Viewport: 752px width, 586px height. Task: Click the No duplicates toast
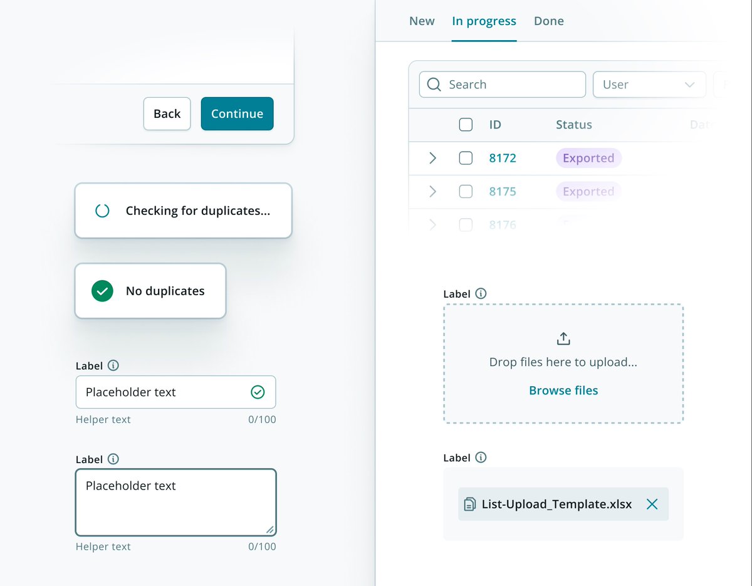pos(150,291)
